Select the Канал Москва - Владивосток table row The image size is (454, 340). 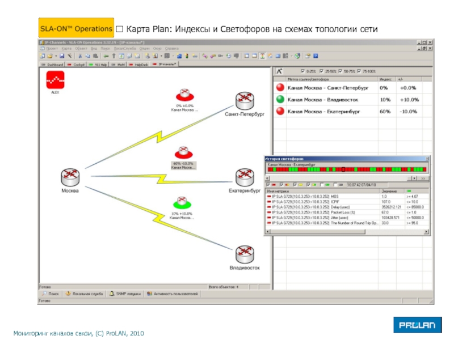point(352,100)
